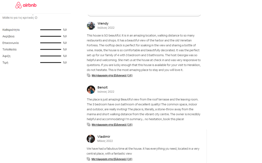Click the Τοποθεσία rating bar
Image resolution: width=262 pixels, height=163 pixels.
(x=50, y=49)
